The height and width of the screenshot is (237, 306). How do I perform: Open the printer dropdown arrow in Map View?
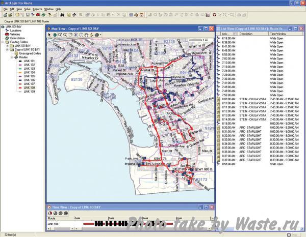pos(100,35)
